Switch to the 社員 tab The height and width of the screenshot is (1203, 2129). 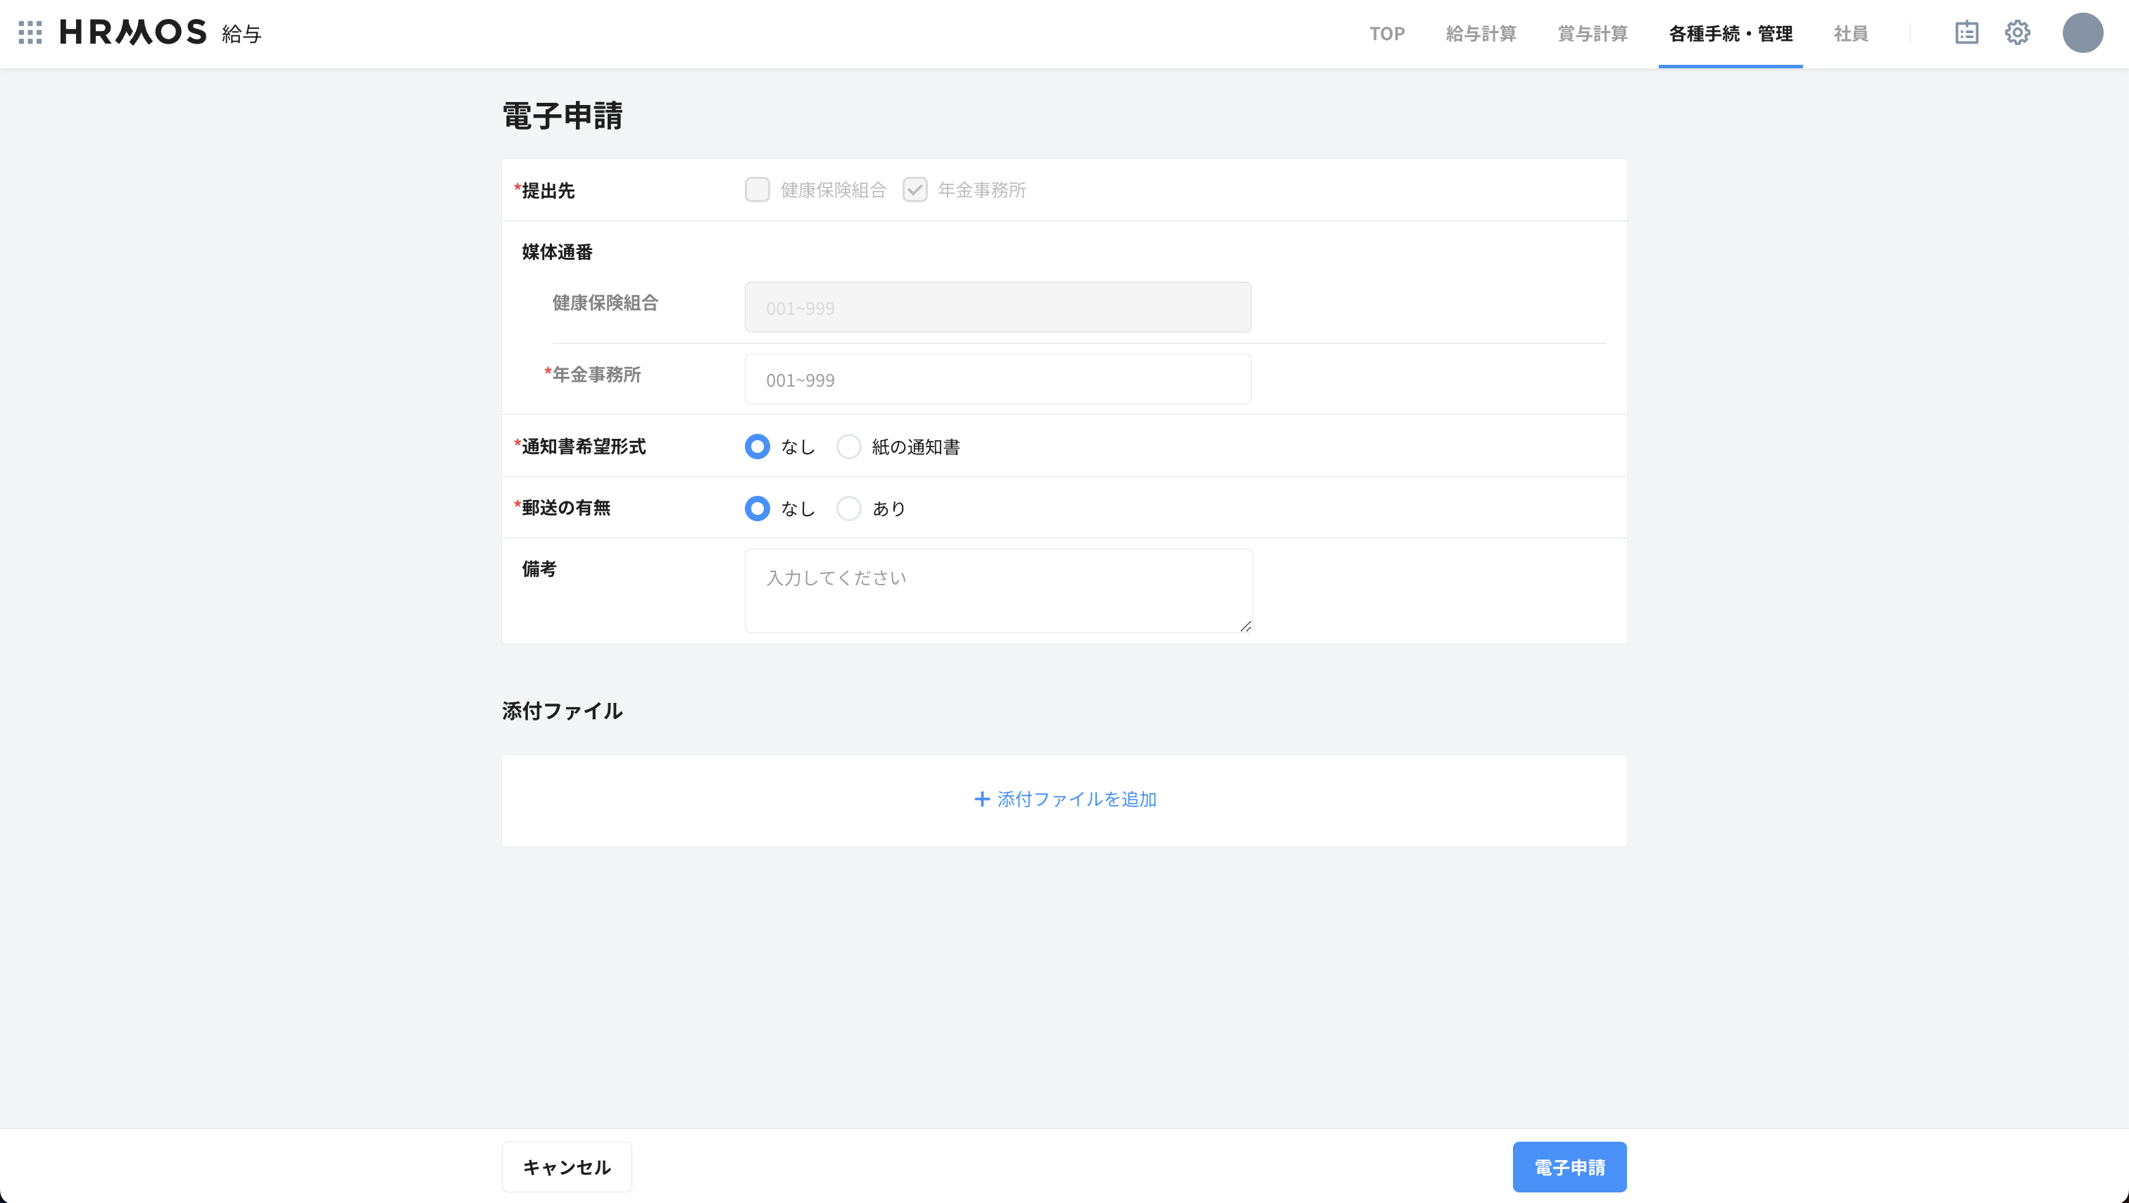(1852, 34)
